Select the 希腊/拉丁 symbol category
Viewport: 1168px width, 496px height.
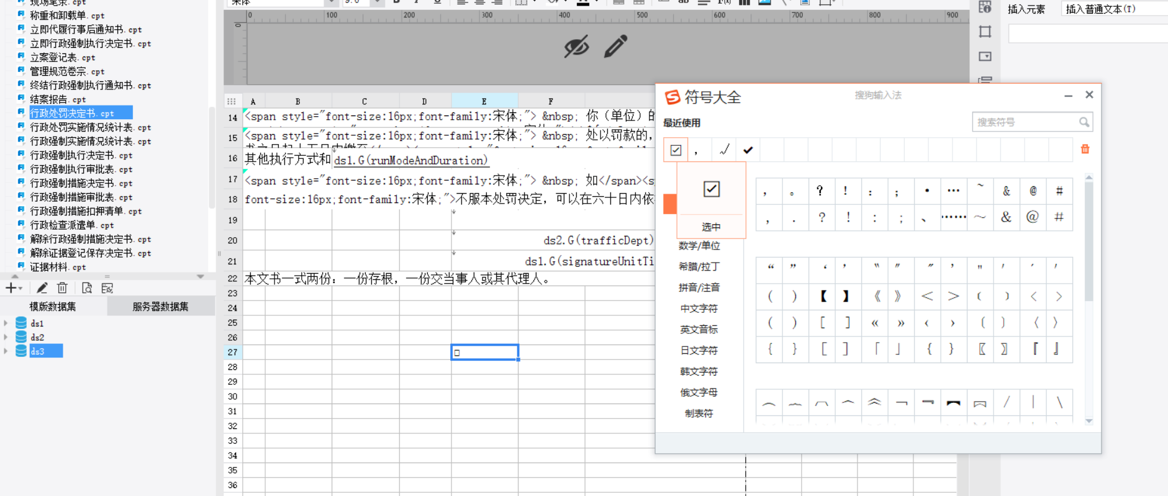(x=699, y=267)
